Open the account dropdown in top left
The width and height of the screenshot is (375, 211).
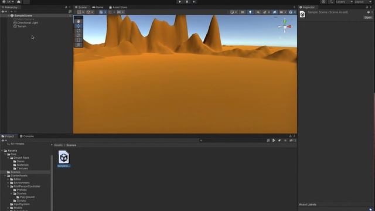8,2
